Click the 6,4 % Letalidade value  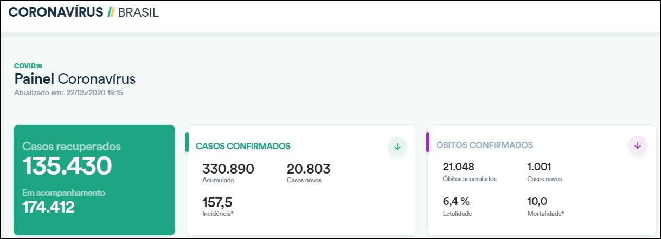[x=456, y=201]
